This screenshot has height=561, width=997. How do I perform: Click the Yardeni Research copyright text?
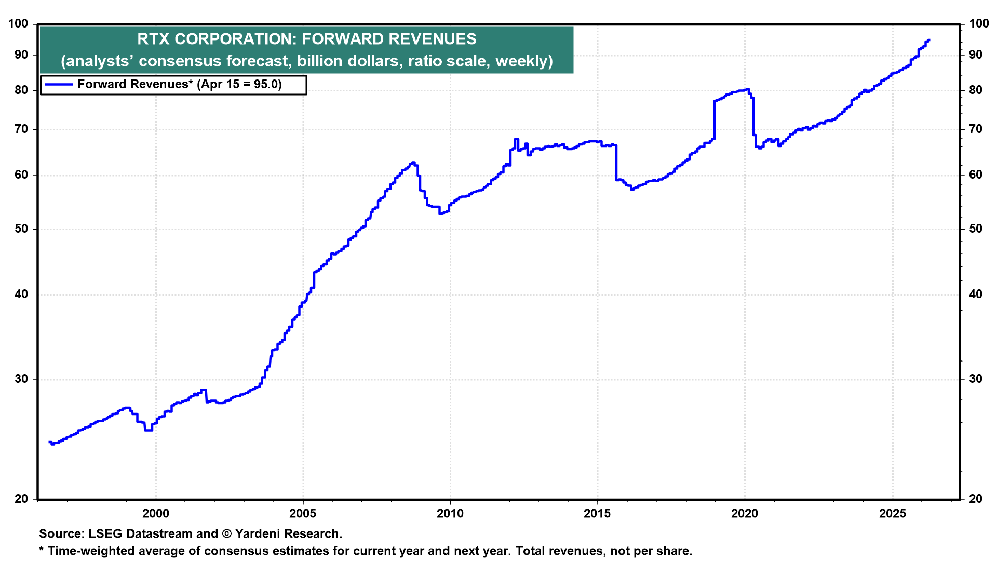click(282, 534)
